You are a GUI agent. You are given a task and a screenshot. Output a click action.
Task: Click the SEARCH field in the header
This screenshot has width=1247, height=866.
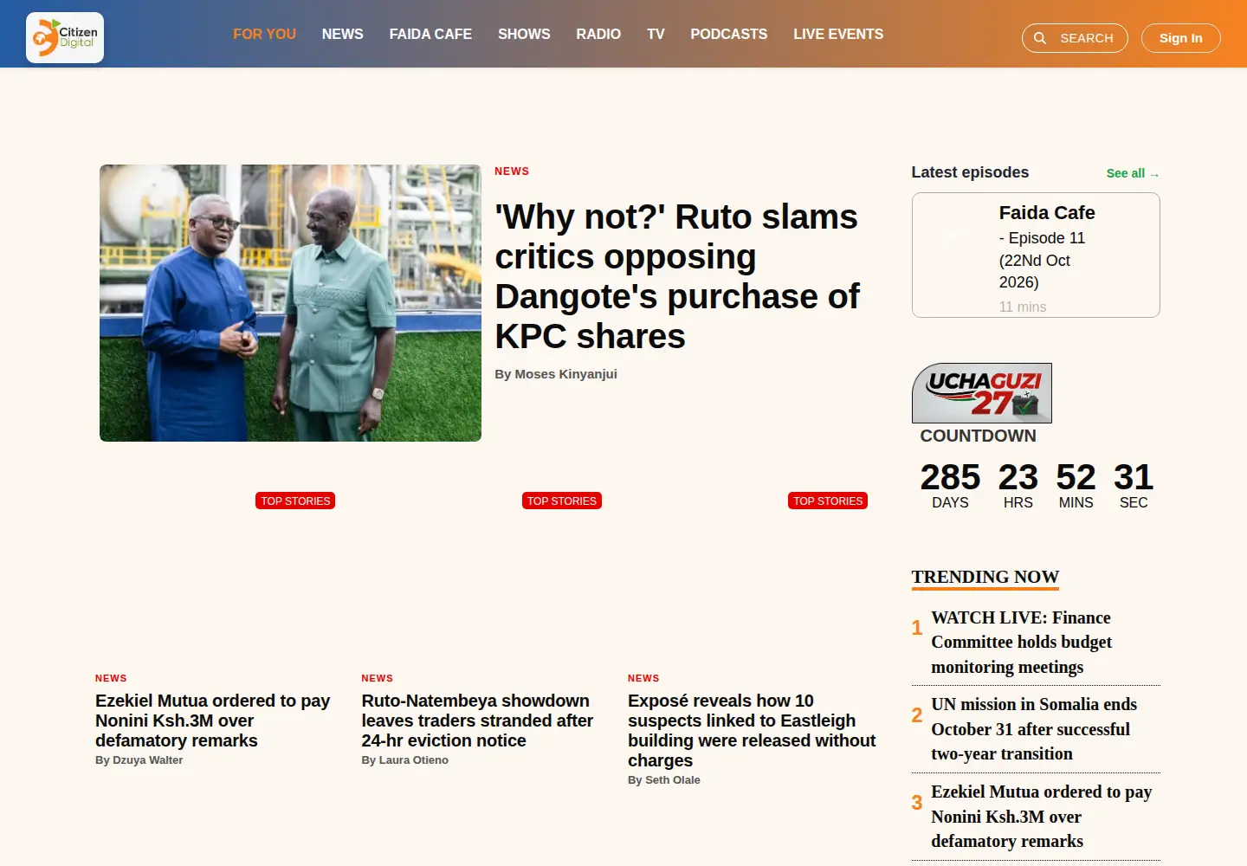(1075, 38)
